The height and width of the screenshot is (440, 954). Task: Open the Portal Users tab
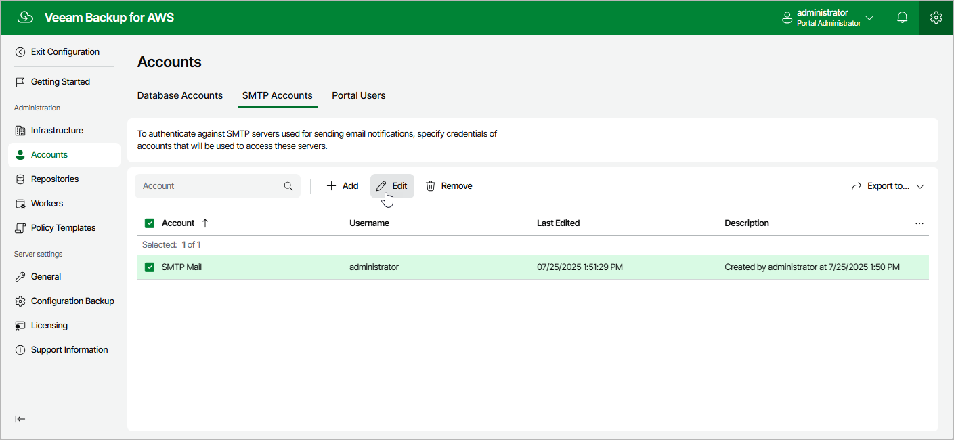pos(359,96)
